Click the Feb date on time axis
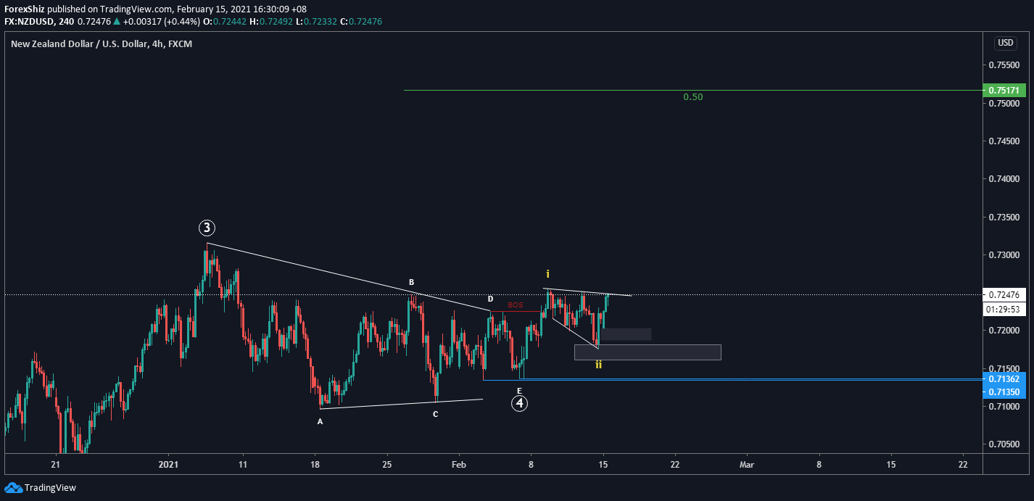 458,464
